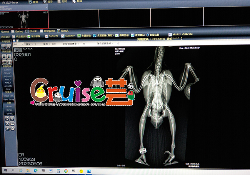The height and width of the screenshot is (175, 250).
Task: Switch to Series view mode
Action: click(x=17, y=32)
